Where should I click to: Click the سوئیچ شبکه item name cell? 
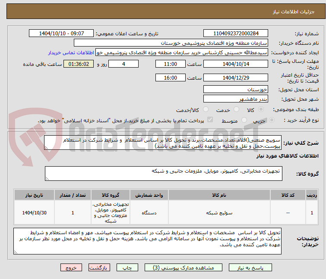(x=219, y=213)
